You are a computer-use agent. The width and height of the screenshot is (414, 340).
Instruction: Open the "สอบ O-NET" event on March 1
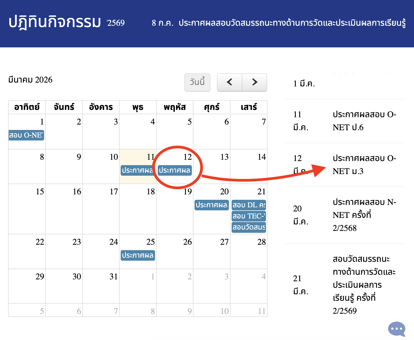click(x=26, y=135)
